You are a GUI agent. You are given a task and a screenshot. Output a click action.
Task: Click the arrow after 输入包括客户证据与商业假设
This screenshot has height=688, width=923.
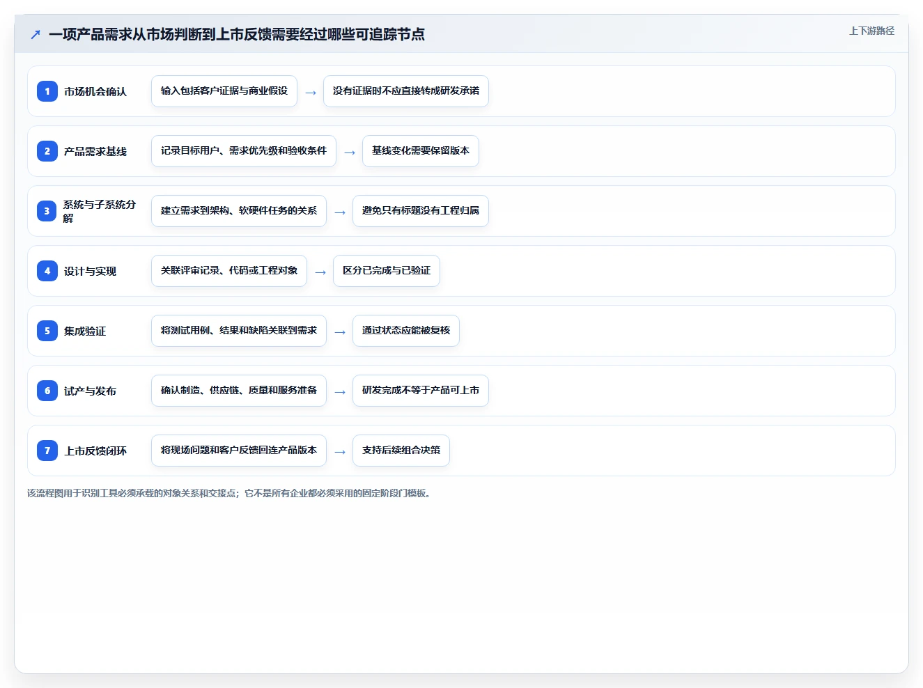[311, 93]
